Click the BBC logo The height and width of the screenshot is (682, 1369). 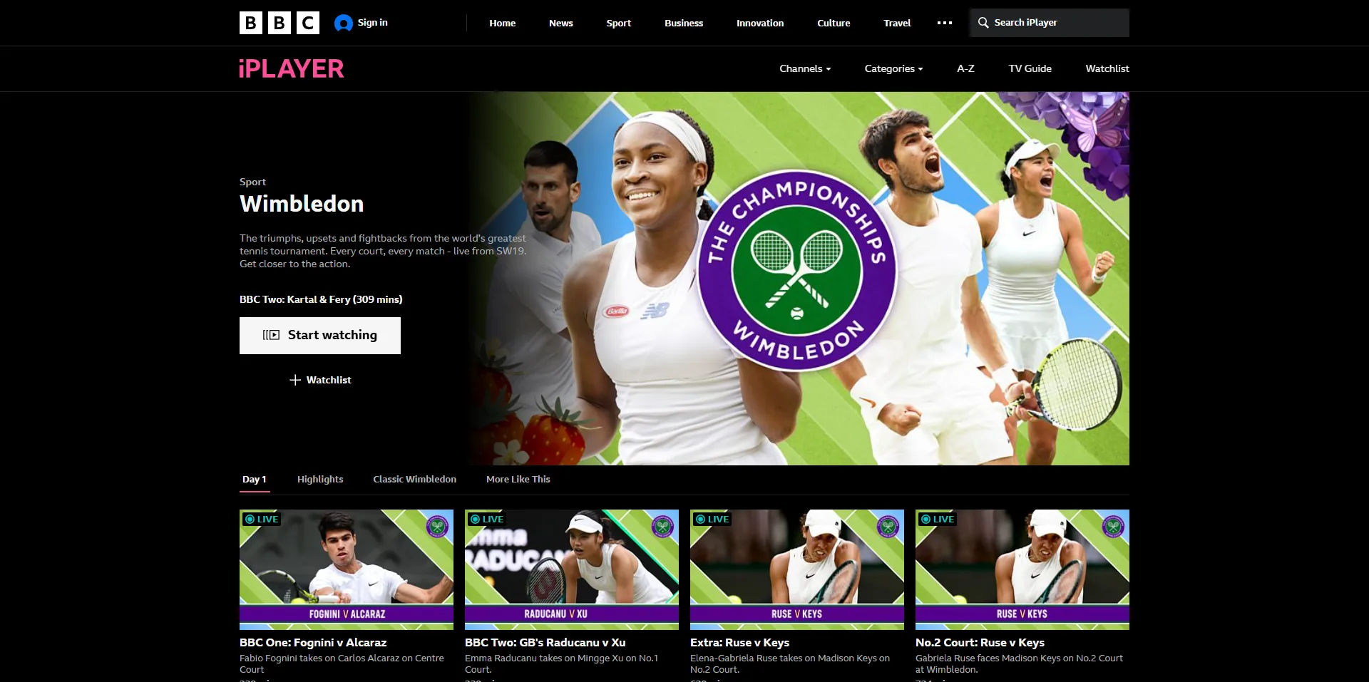(x=280, y=23)
